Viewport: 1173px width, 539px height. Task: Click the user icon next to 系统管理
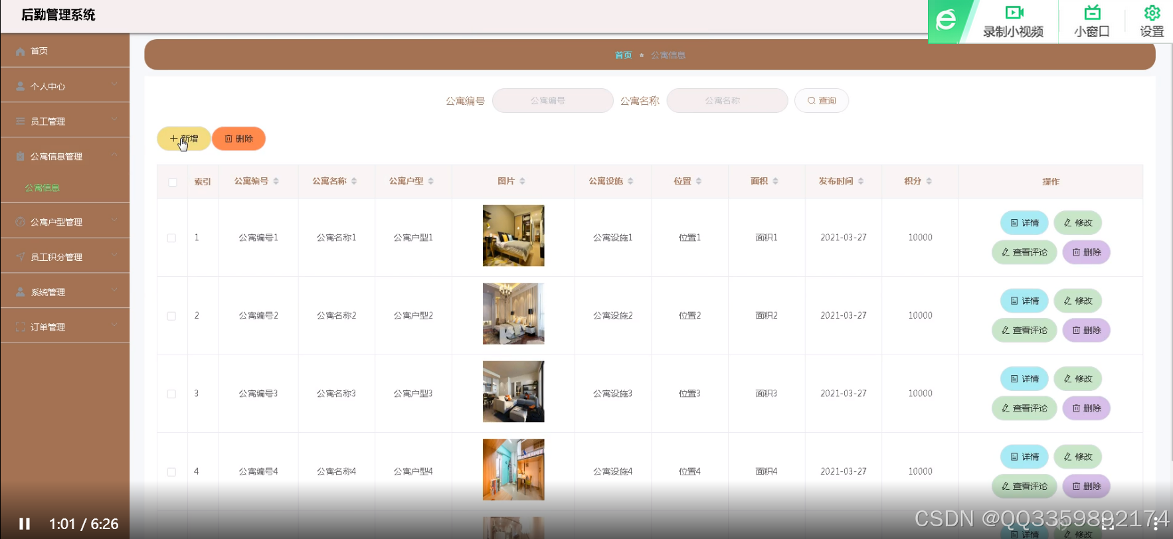(20, 292)
